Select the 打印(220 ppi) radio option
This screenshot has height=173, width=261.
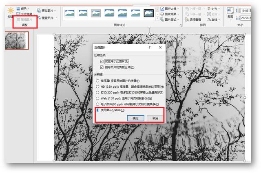point(97,93)
